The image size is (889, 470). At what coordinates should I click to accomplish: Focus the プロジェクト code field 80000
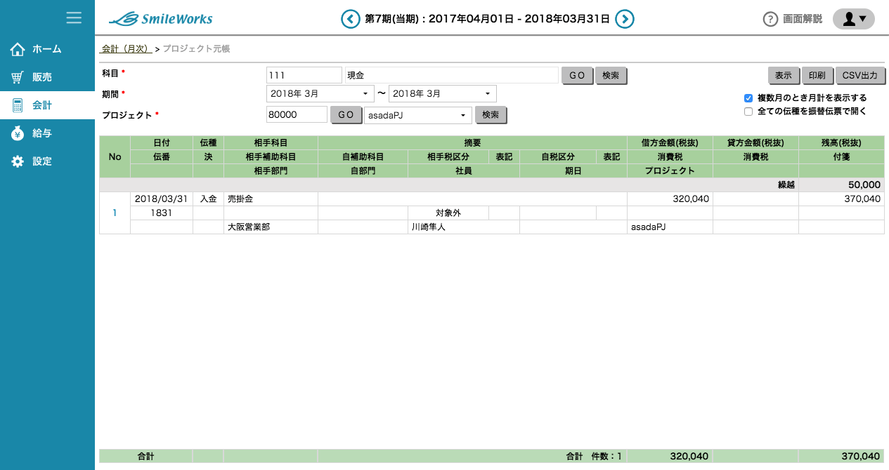coord(297,114)
